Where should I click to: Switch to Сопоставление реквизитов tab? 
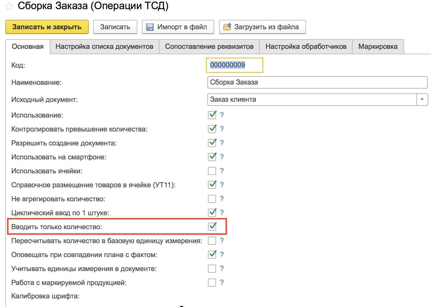coord(209,46)
